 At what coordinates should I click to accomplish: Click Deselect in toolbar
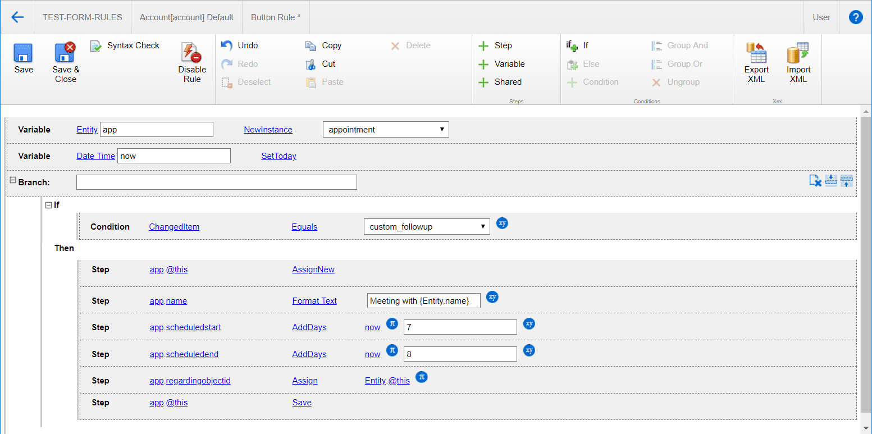[x=246, y=82]
